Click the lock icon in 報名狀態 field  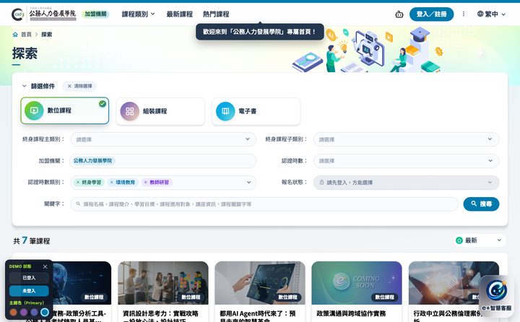(x=321, y=182)
